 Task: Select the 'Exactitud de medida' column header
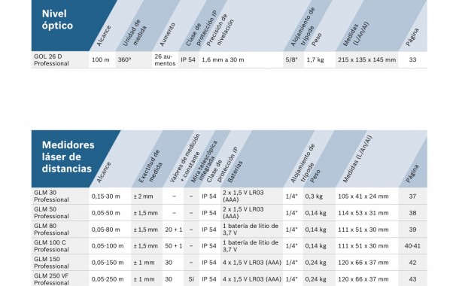(150, 166)
